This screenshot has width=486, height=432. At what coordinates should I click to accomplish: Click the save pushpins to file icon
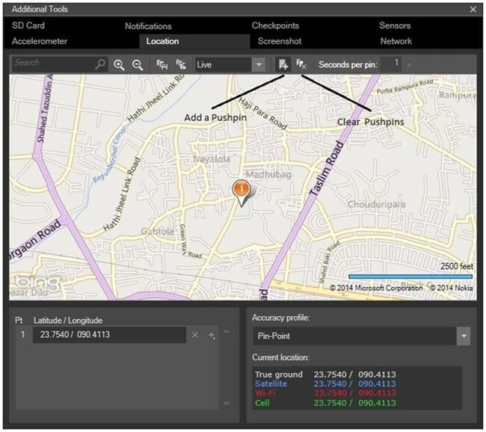coord(162,64)
